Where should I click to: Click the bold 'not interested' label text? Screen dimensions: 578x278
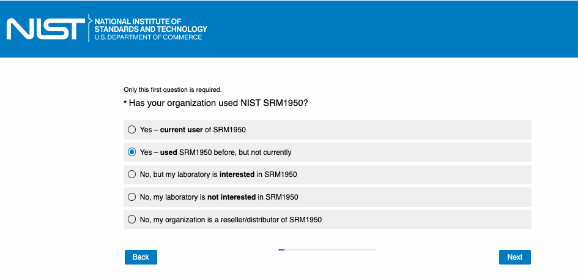pos(232,197)
